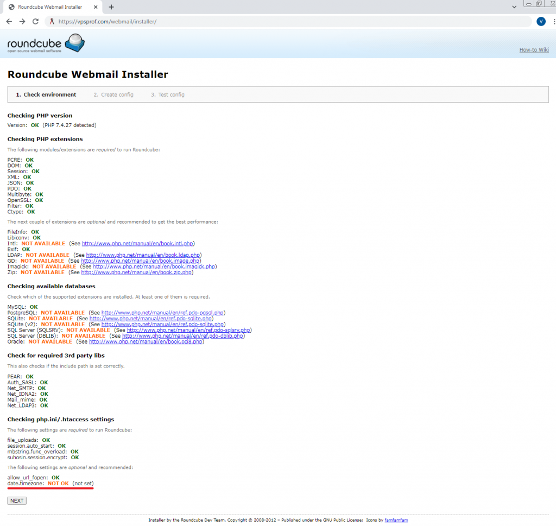The image size is (556, 526).
Task: Open the ref.pdo-dblib.php manual link
Action: coord(182,336)
